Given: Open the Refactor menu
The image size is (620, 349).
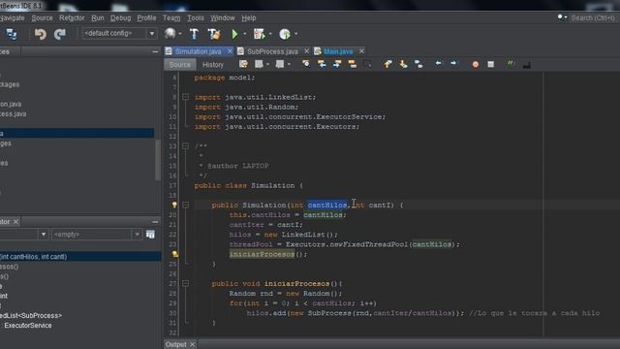Looking at the screenshot, I should tap(72, 18).
